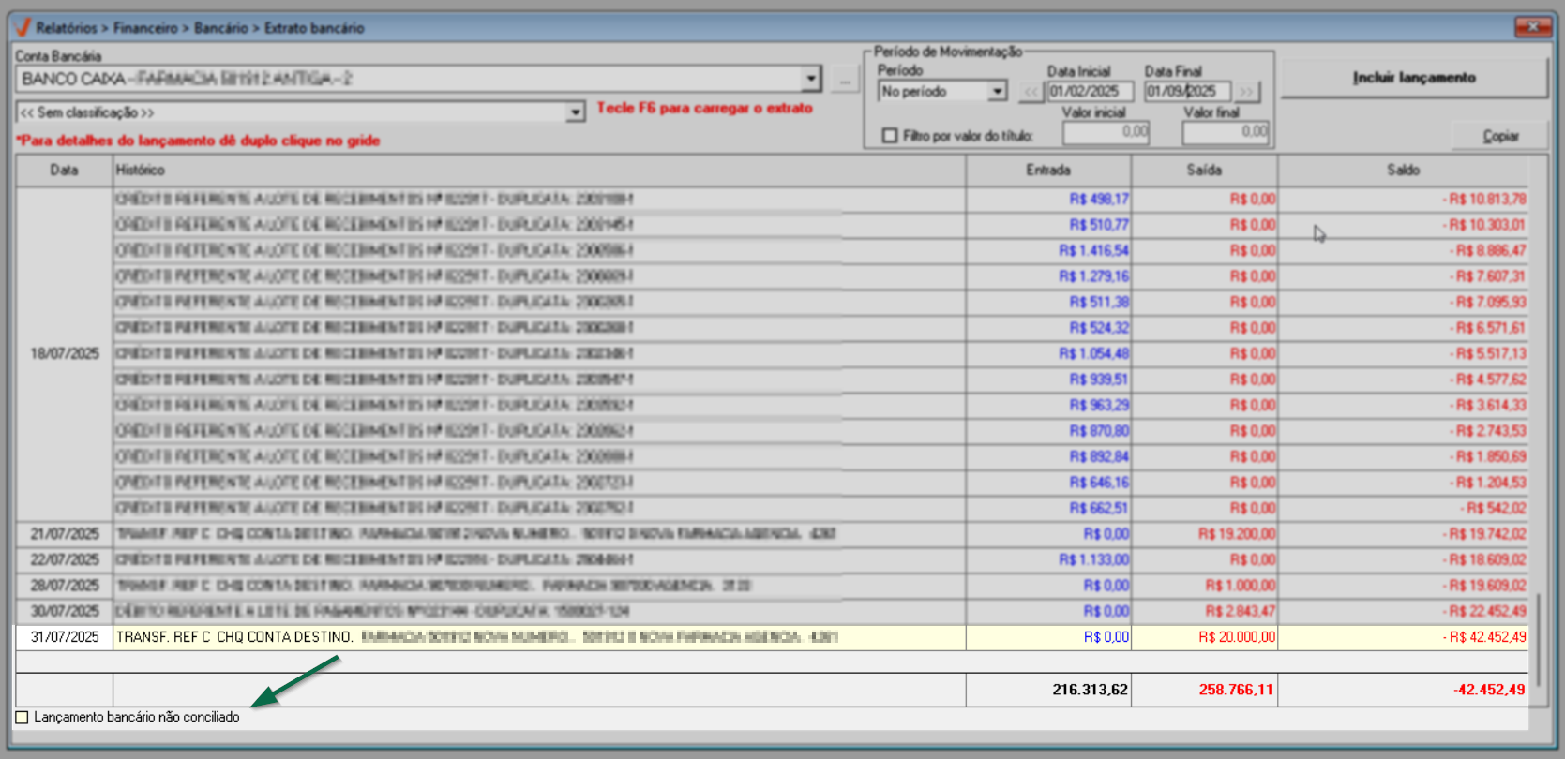Click the Data Inicial date field
Screen dimensions: 1565x759
(x=1089, y=92)
